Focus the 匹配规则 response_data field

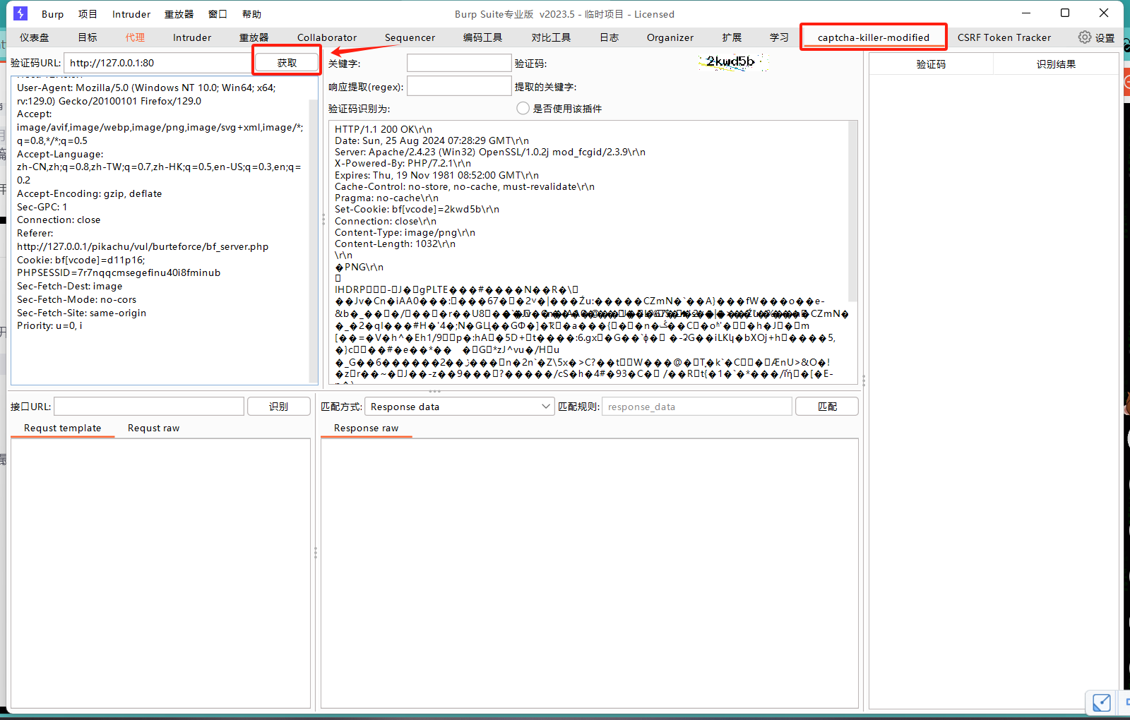[x=696, y=407]
